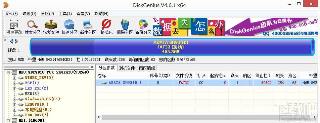Click the 卷标 column header
The image size is (320, 123).
(x=122, y=76)
